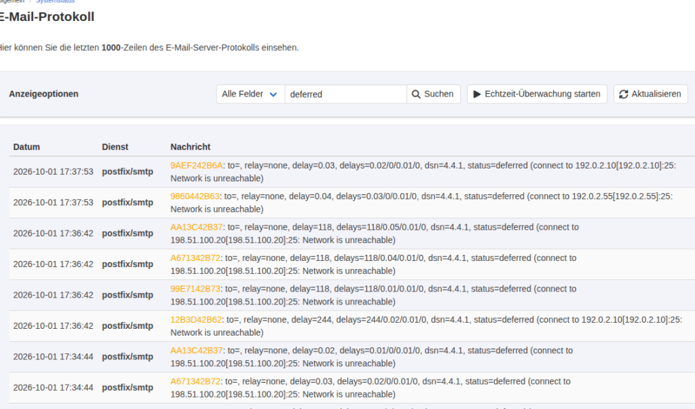The height and width of the screenshot is (409, 695).
Task: Click the play icon for Echtzeit-Überwachung
Action: [477, 94]
